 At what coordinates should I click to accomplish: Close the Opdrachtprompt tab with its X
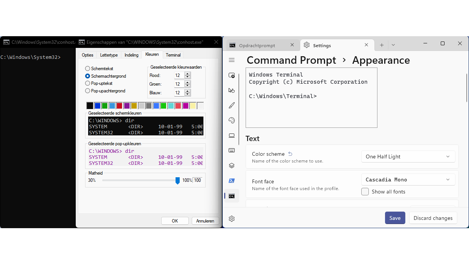(292, 45)
